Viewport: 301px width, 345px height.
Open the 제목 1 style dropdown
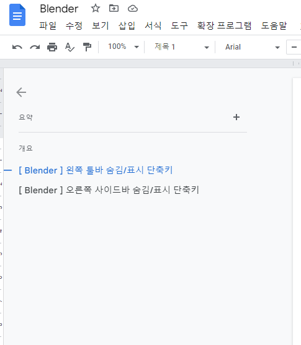(x=182, y=47)
